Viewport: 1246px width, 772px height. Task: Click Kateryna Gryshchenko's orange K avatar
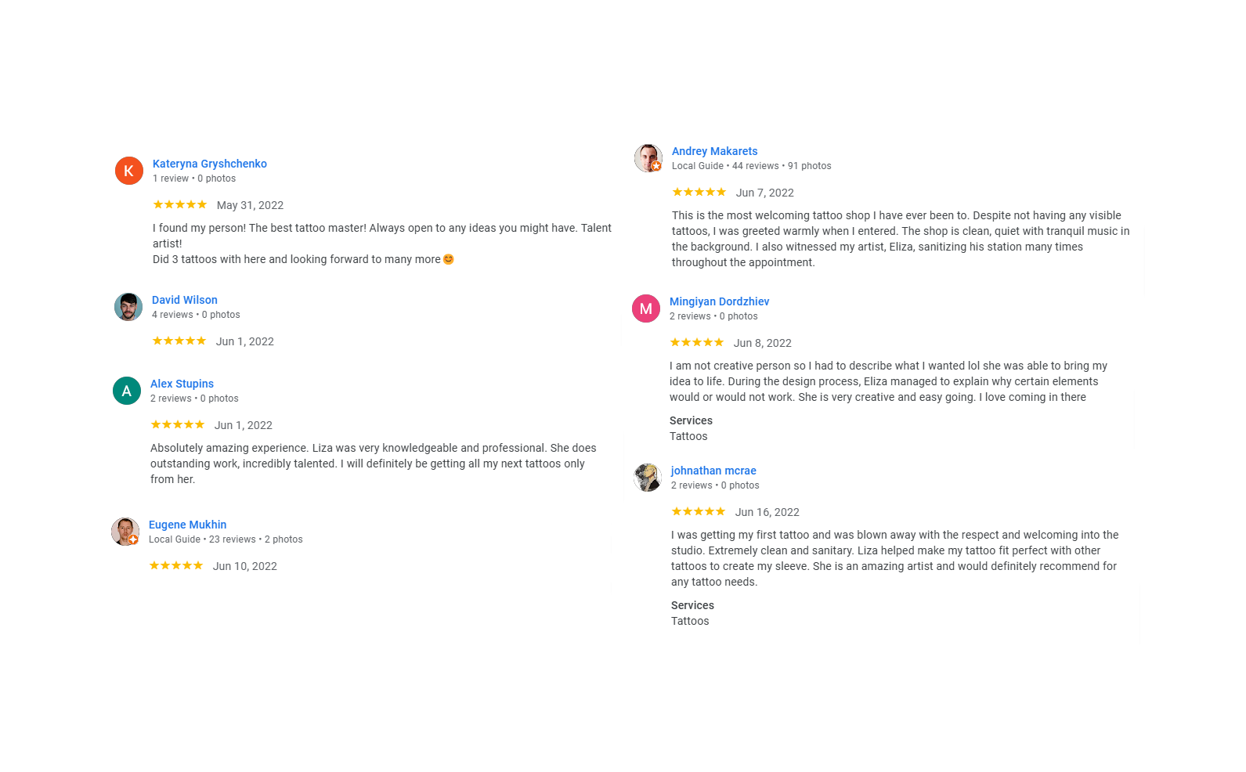tap(129, 171)
